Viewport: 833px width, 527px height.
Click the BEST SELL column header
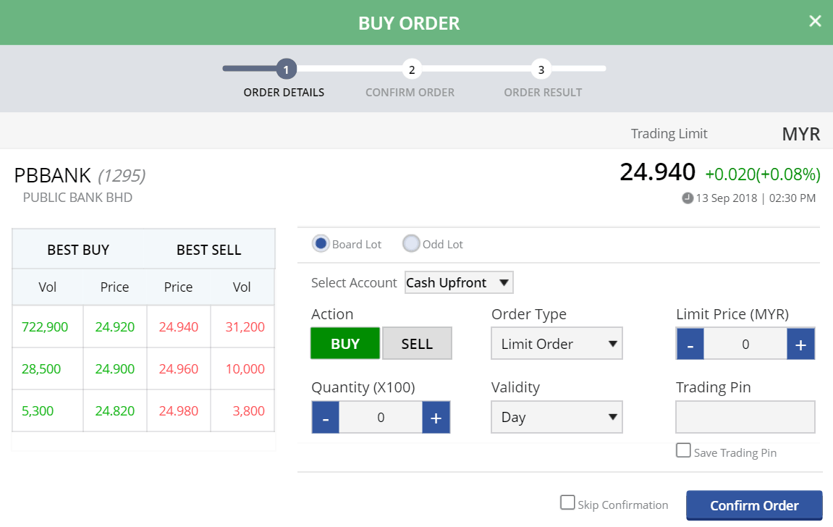coord(208,250)
